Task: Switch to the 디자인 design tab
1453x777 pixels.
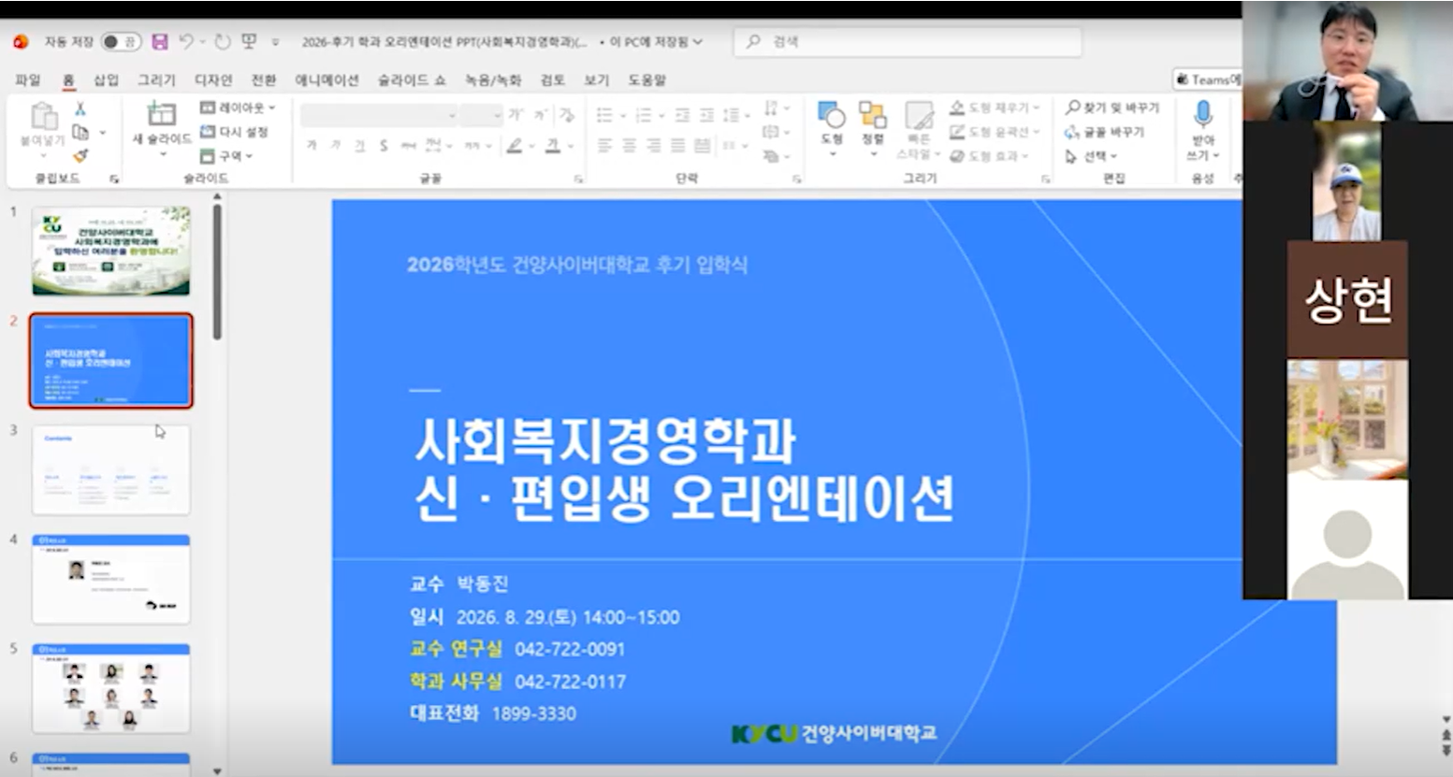Action: pos(212,80)
